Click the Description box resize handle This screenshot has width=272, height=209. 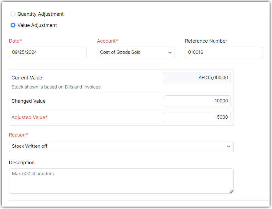(231, 191)
